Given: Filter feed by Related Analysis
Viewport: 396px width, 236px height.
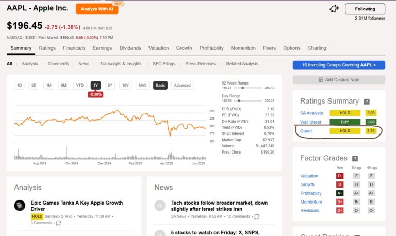Looking at the screenshot, I should click(x=242, y=64).
